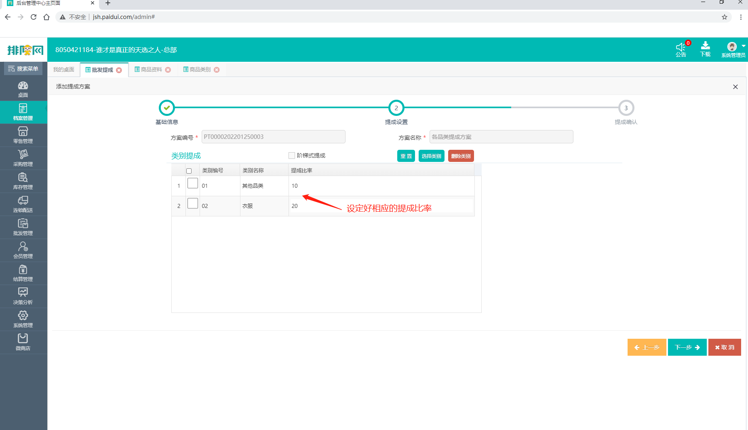Open 微商店 sidebar menu
This screenshot has height=430, width=748.
23,342
